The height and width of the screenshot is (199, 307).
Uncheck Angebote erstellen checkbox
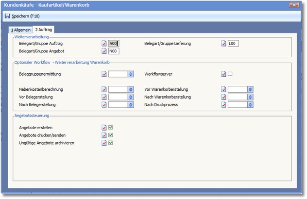click(x=111, y=128)
